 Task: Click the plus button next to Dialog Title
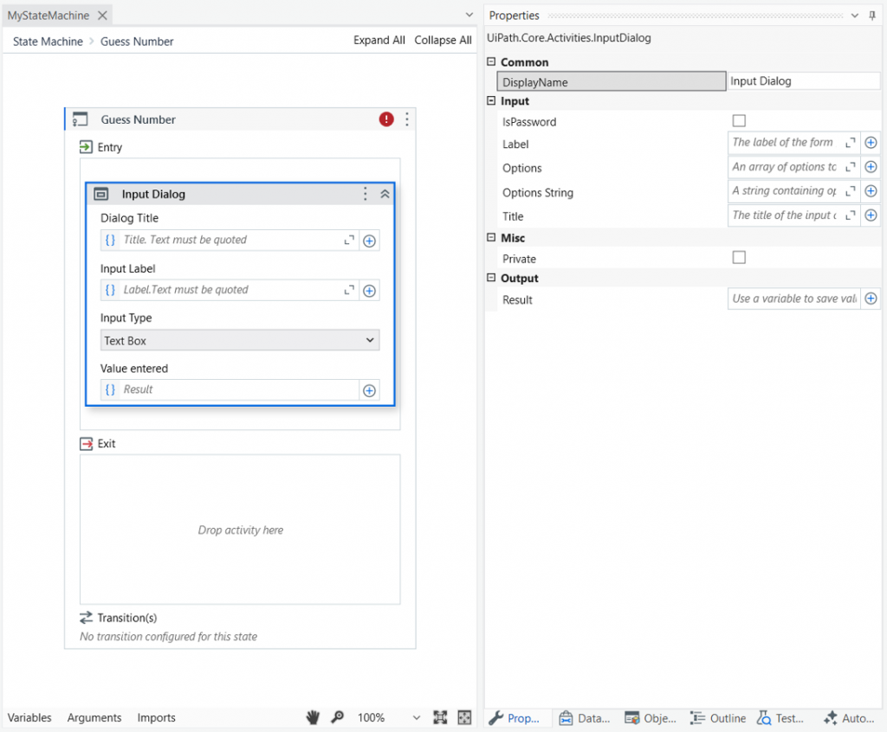[369, 241]
